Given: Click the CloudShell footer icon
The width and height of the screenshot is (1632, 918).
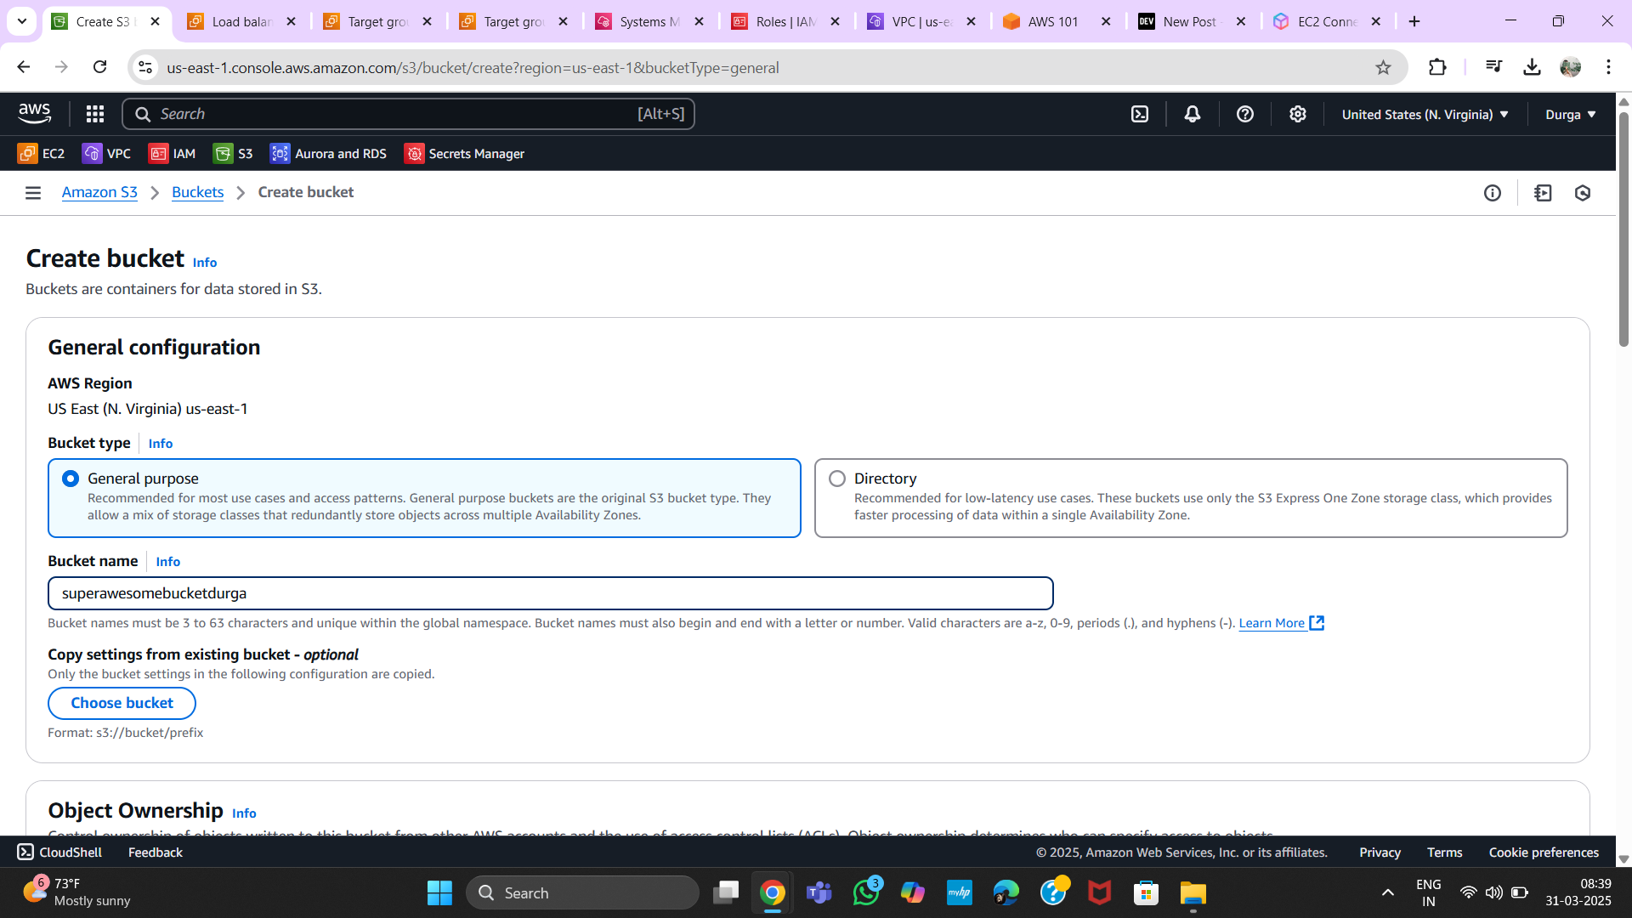Looking at the screenshot, I should 25,852.
